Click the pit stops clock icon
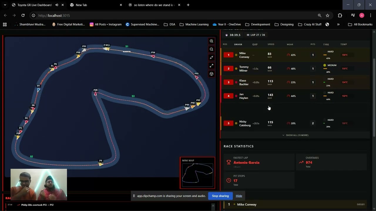376x211 pixels. [x=229, y=181]
